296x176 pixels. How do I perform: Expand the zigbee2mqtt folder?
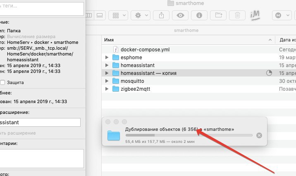(107, 89)
